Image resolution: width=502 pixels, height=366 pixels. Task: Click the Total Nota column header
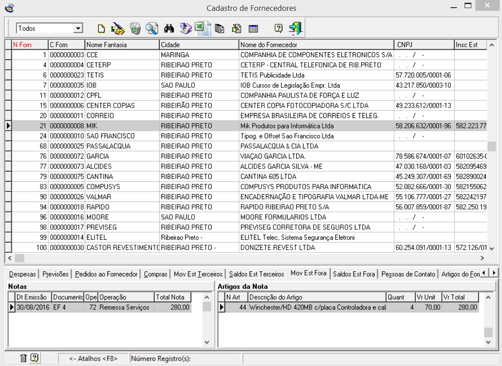tap(173, 297)
